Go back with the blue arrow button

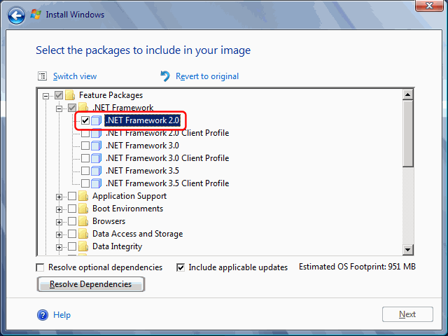point(16,15)
